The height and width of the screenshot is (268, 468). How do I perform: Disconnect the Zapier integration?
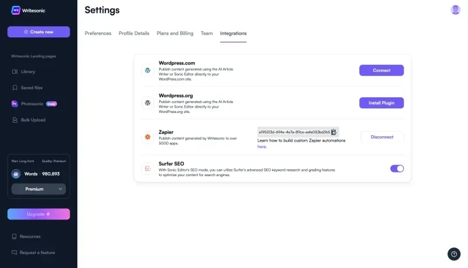click(382, 137)
